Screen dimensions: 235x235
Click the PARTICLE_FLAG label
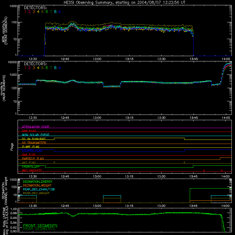pyautogui.click(x=33, y=158)
